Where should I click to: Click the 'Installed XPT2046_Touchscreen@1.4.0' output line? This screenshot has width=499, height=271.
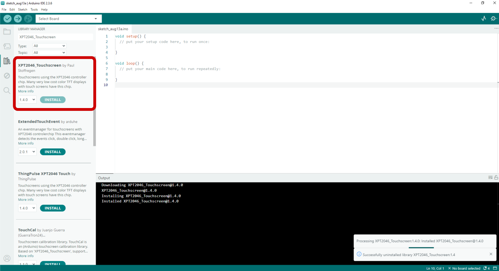pos(140,201)
